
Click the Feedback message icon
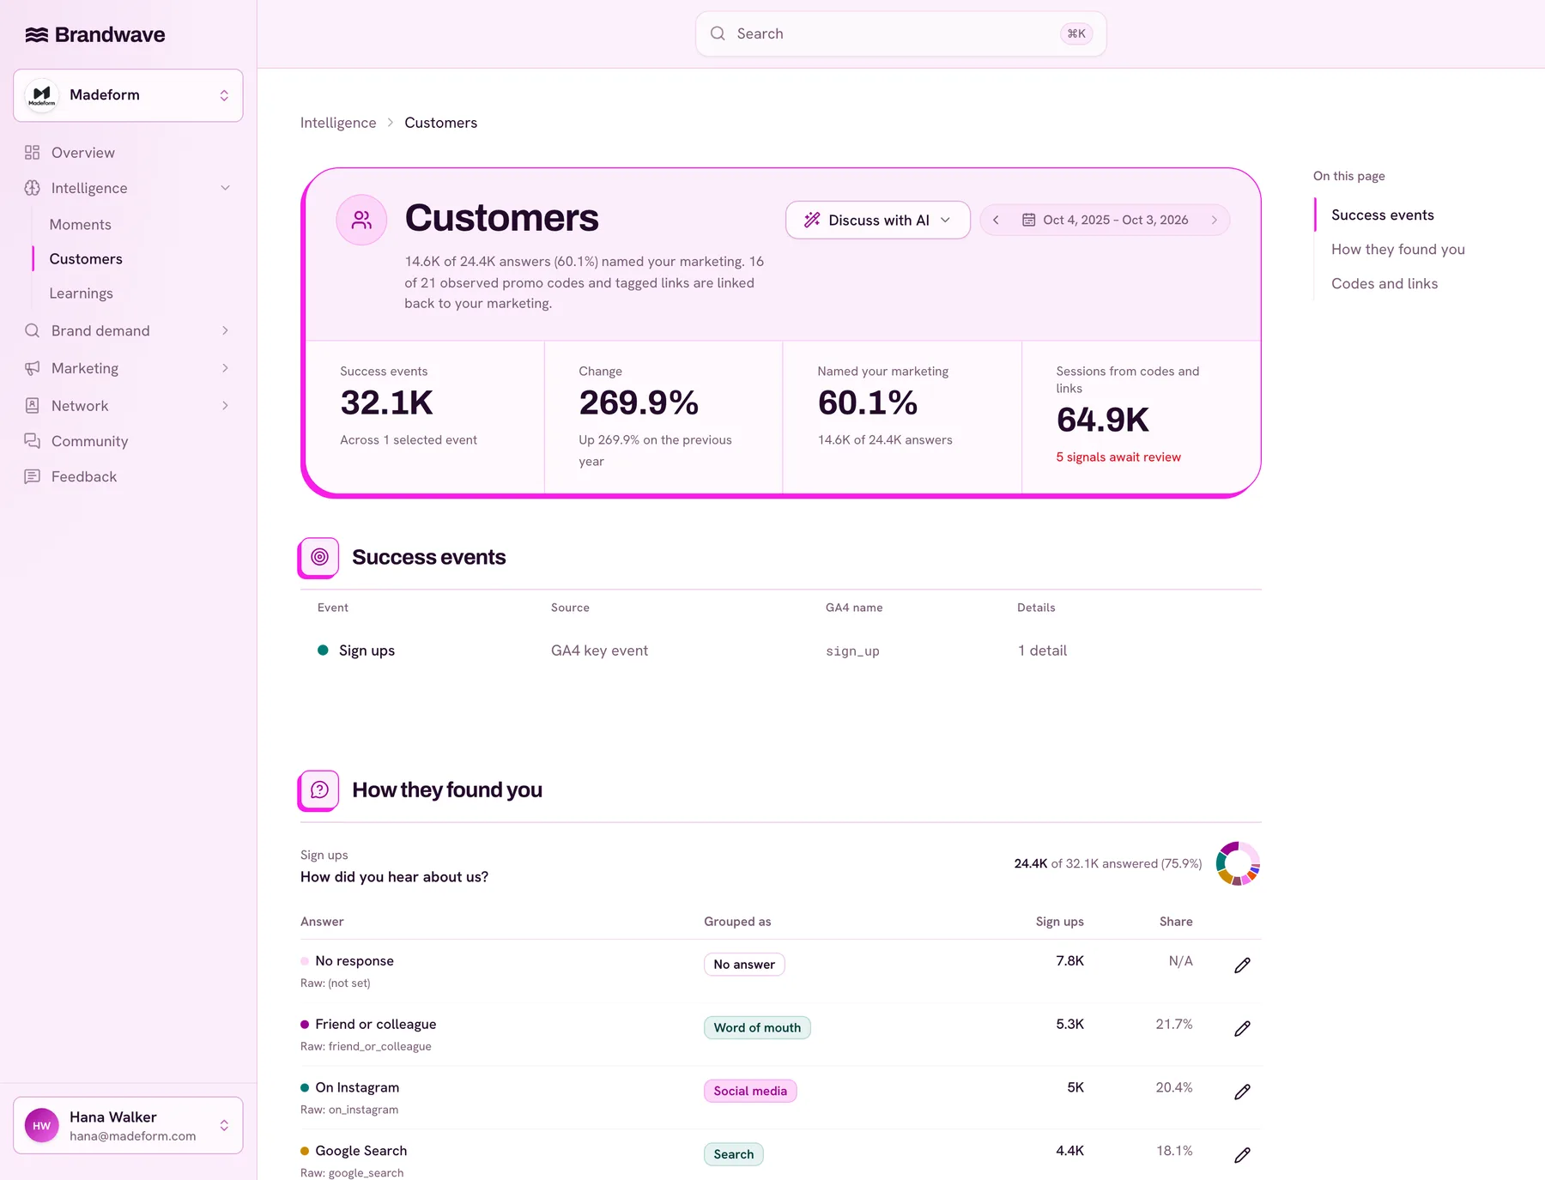[x=33, y=476]
